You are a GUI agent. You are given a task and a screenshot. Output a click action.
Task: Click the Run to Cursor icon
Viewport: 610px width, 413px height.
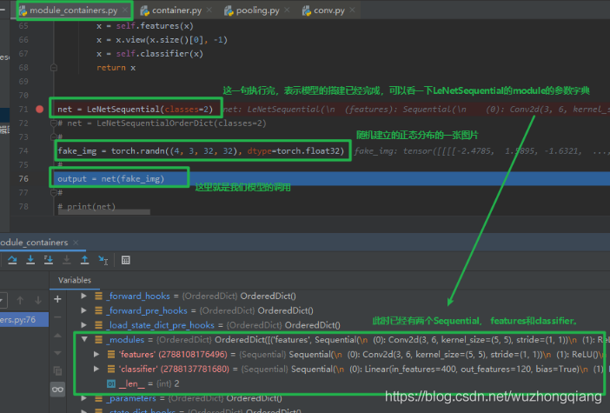click(103, 260)
